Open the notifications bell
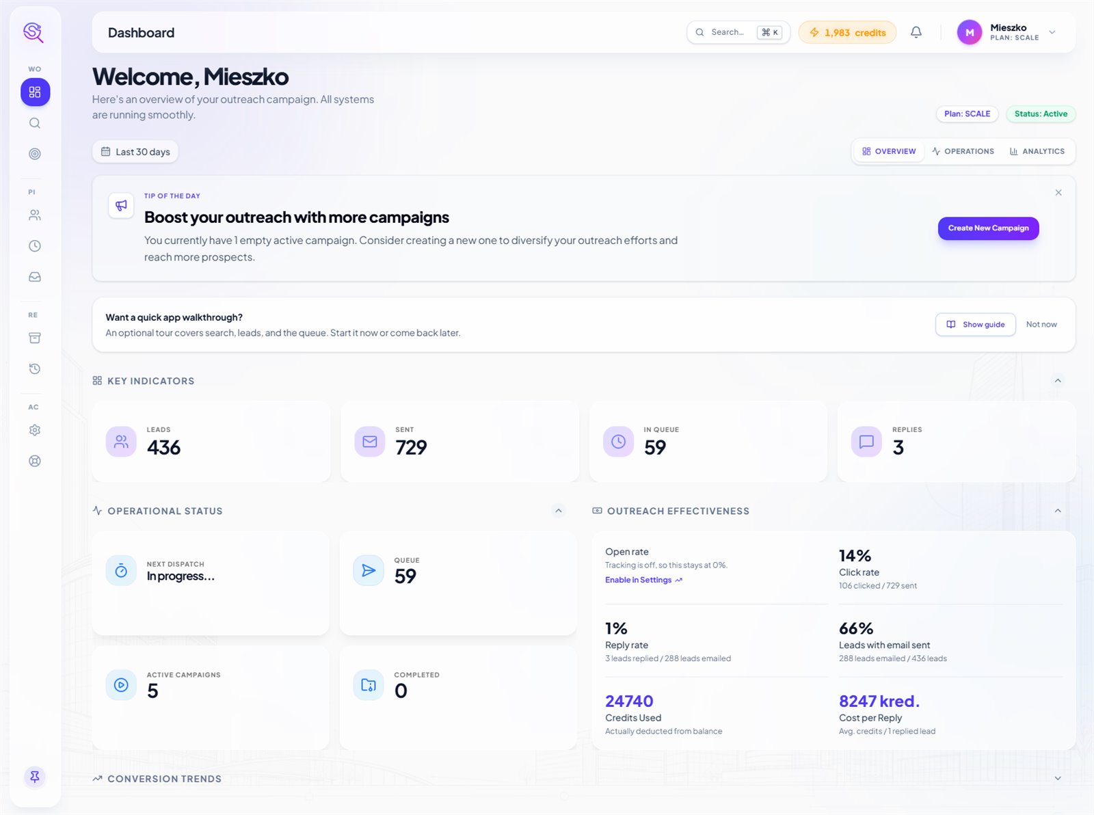1094x815 pixels. pos(916,32)
